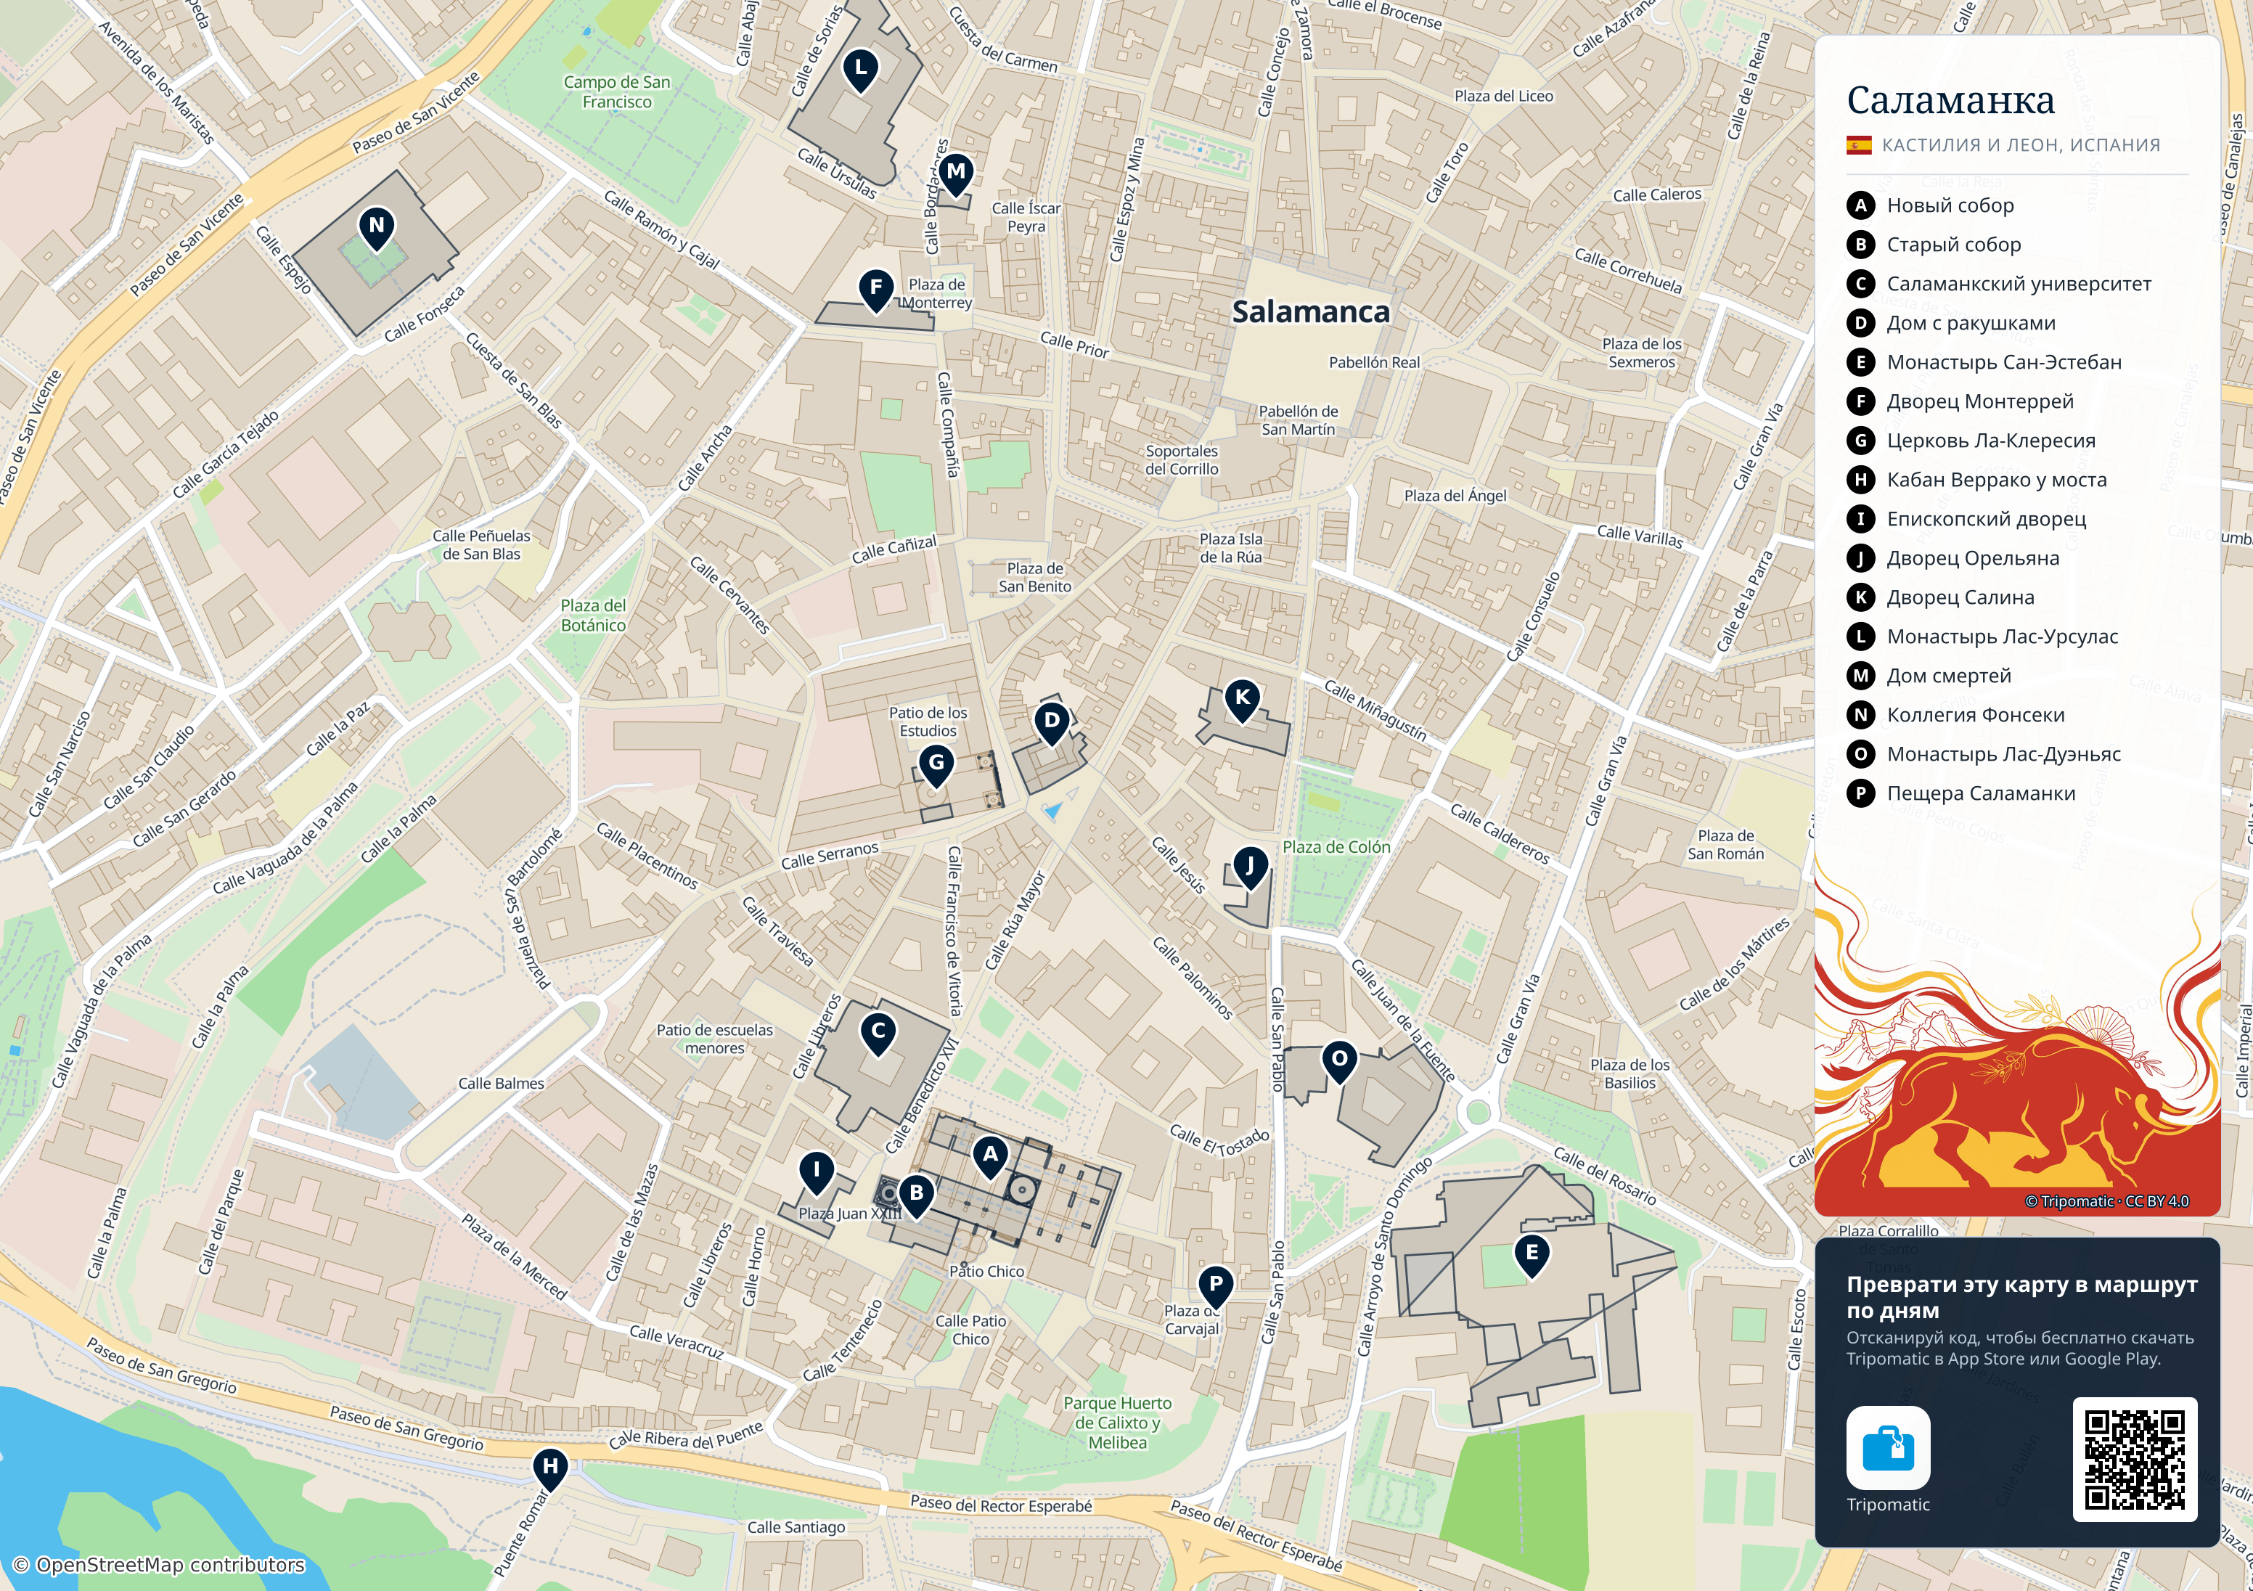This screenshot has height=1591, width=2253.
Task: Click map pin A on Catedral Nueva
Action: click(990, 1157)
